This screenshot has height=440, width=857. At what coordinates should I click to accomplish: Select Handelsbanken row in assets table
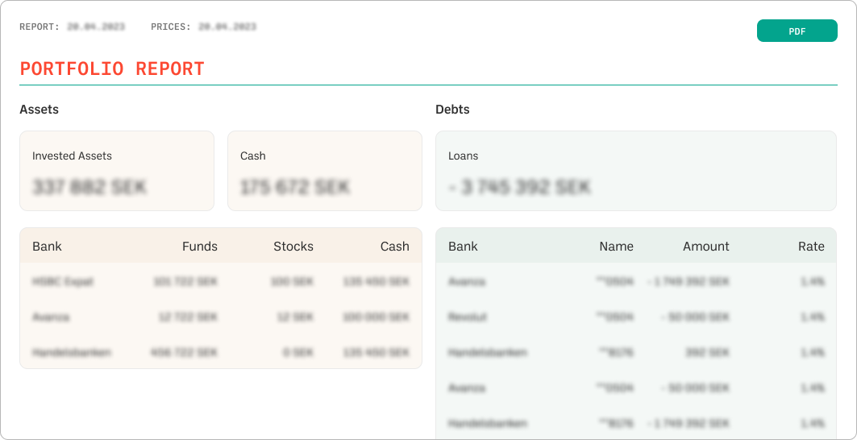point(220,352)
